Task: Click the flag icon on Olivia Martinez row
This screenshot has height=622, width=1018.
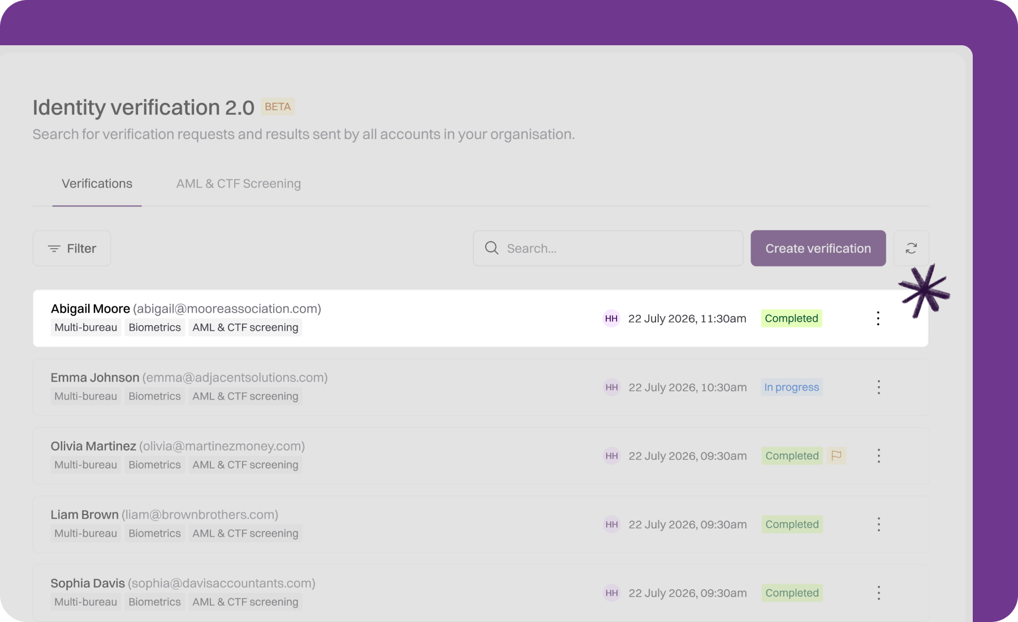Action: coord(836,456)
